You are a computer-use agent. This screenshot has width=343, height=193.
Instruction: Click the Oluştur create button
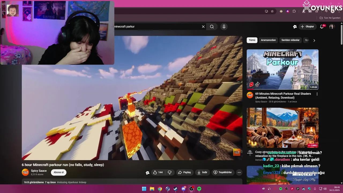[x=307, y=27]
